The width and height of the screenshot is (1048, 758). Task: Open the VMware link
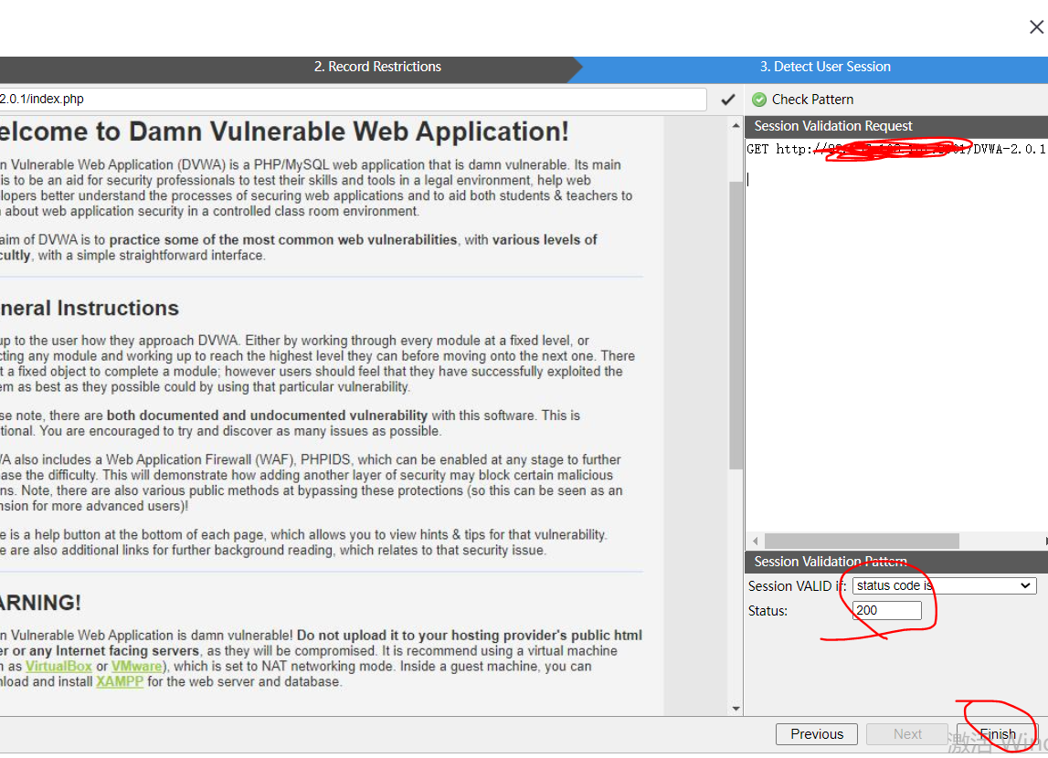137,666
